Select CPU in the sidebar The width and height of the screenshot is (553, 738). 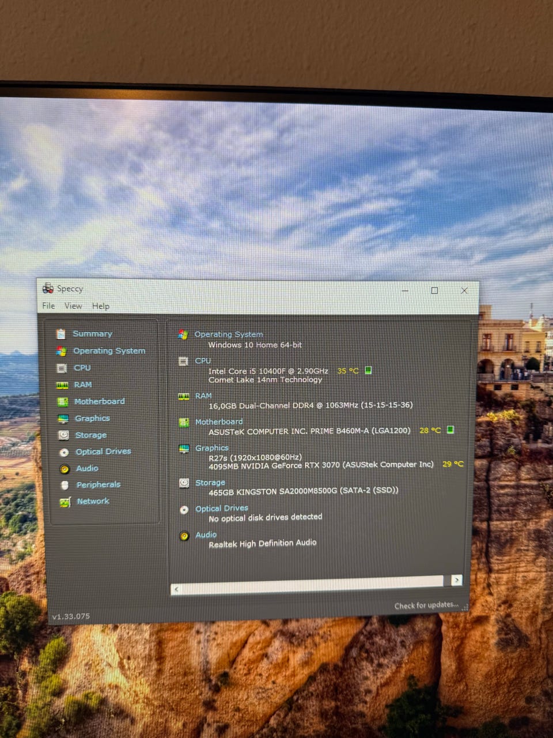(82, 367)
